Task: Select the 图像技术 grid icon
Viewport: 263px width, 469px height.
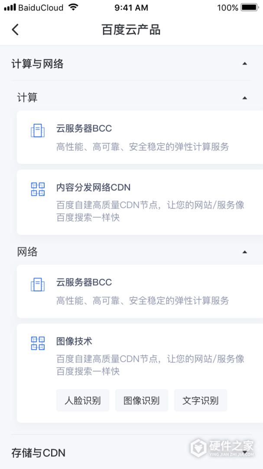Action: (38, 343)
